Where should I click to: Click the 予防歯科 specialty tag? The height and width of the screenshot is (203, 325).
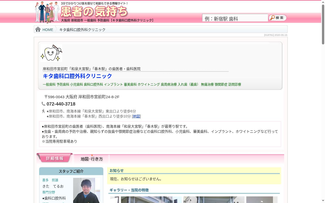[63, 84]
